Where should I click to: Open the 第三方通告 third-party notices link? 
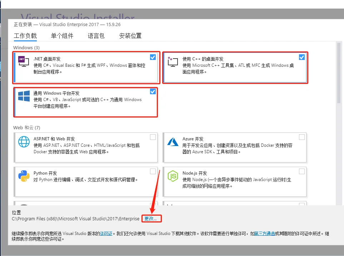[265, 234]
